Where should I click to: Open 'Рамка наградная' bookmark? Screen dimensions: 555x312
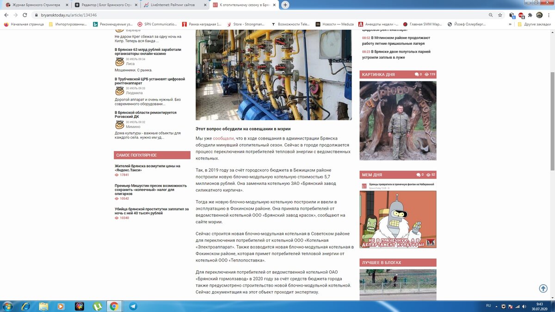click(202, 24)
